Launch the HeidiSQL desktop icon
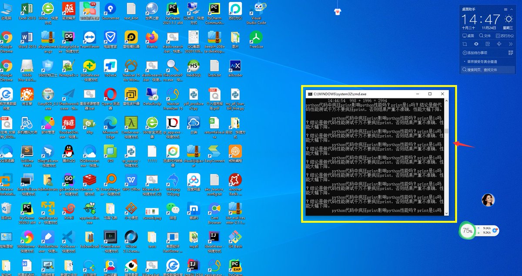522x276 pixels. (194, 68)
